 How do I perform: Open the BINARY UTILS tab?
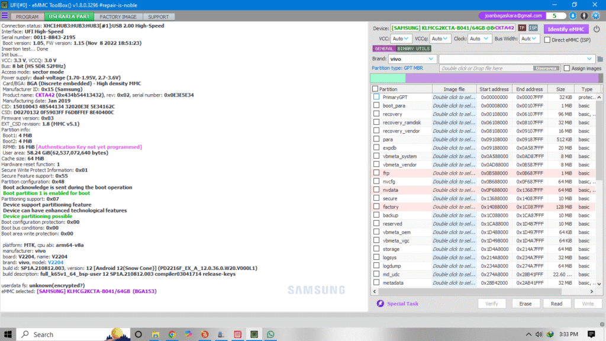coord(414,49)
